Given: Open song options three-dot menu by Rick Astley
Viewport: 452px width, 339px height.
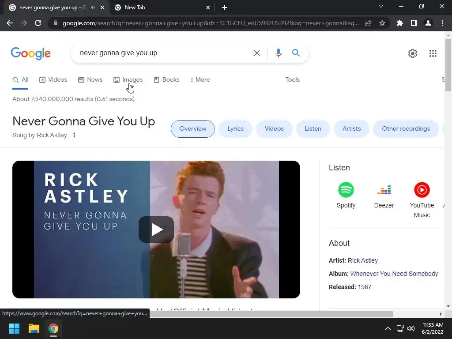Looking at the screenshot, I should 74,135.
